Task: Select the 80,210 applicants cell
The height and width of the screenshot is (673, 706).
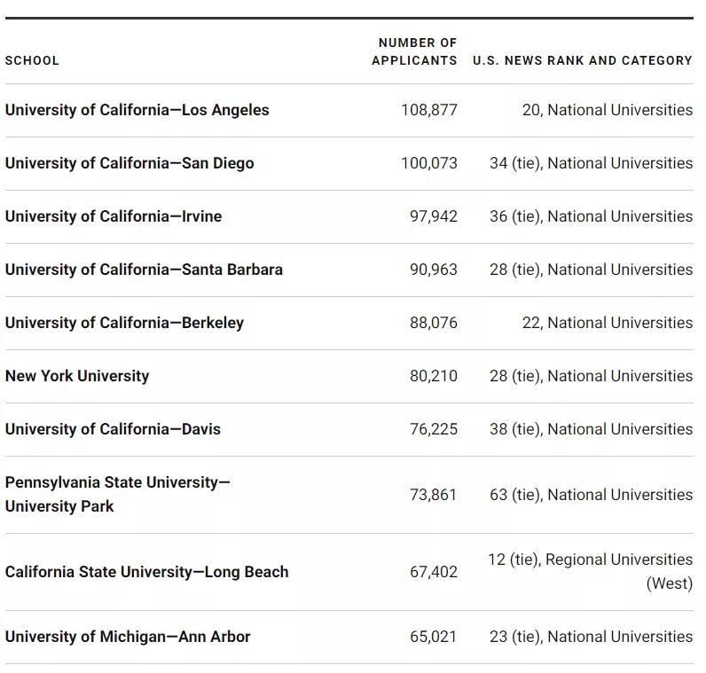Action: 434,376
